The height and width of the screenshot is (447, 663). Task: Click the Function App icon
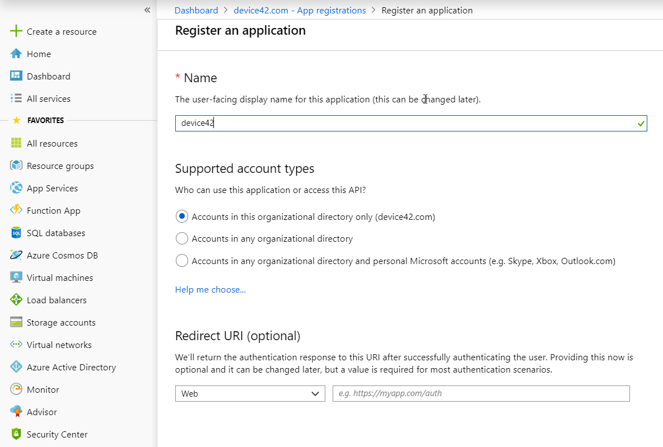point(16,210)
